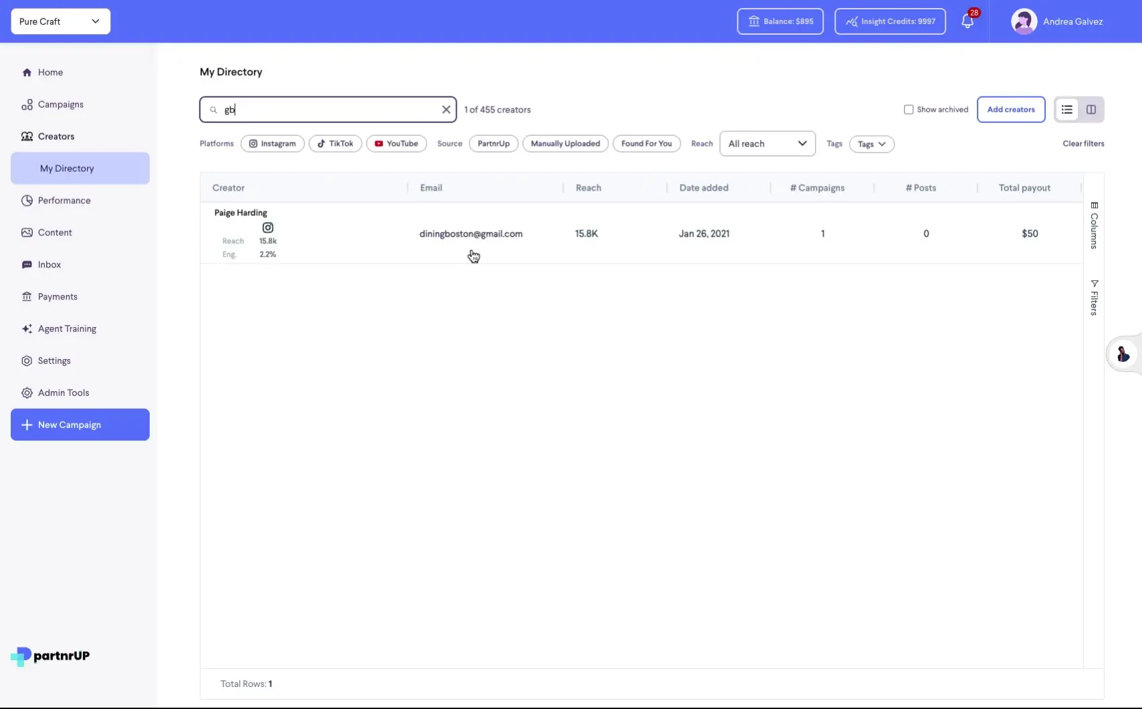Open the All reach dropdown
Viewport: 1142px width, 709px height.
point(768,144)
